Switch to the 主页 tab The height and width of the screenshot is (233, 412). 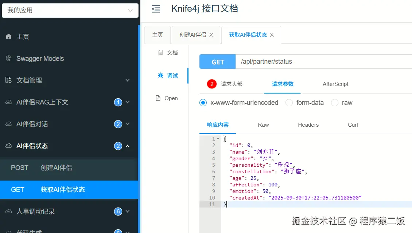coord(158,35)
